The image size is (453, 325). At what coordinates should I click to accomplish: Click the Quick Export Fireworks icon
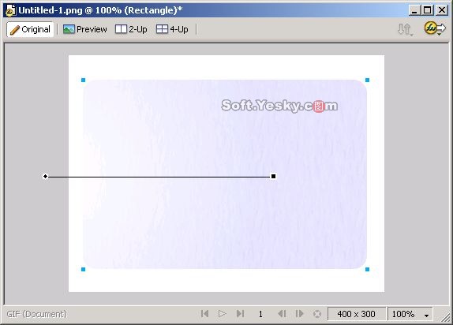[x=435, y=28]
